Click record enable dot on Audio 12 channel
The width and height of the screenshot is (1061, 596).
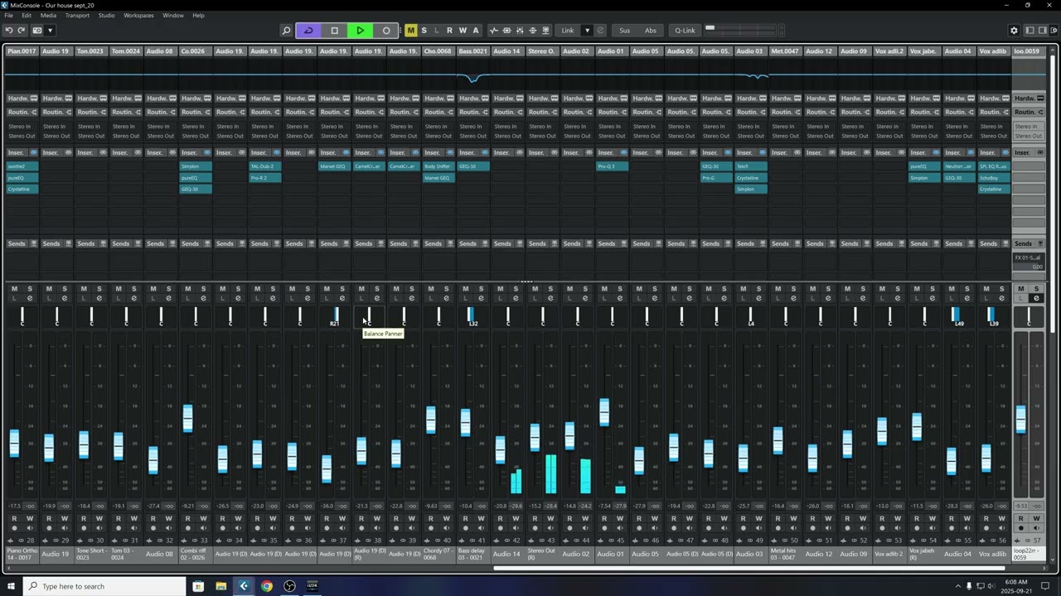point(812,527)
